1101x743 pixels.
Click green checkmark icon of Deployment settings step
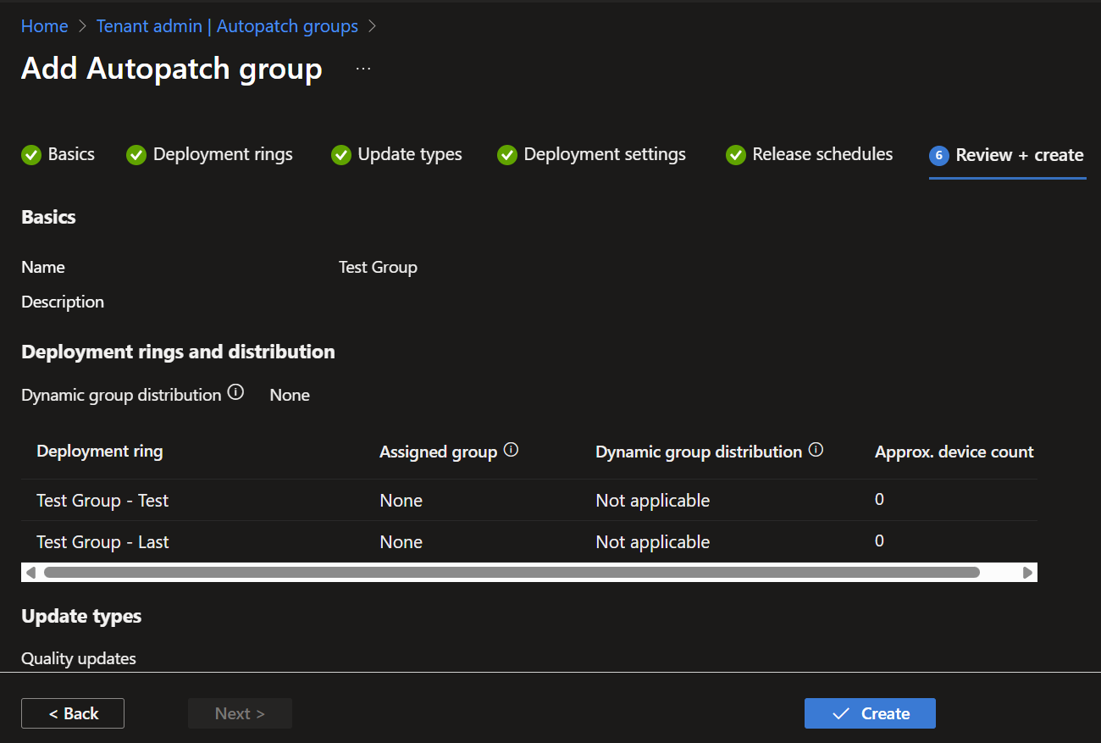tap(507, 155)
